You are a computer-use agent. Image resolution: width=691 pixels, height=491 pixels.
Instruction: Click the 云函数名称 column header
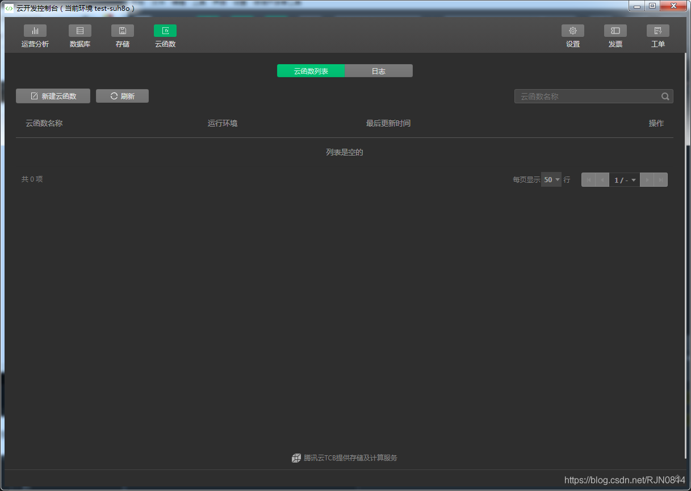coord(44,123)
